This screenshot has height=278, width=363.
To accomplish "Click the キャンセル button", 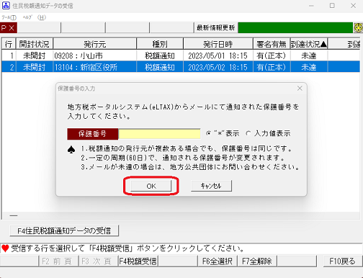I will coord(211,186).
